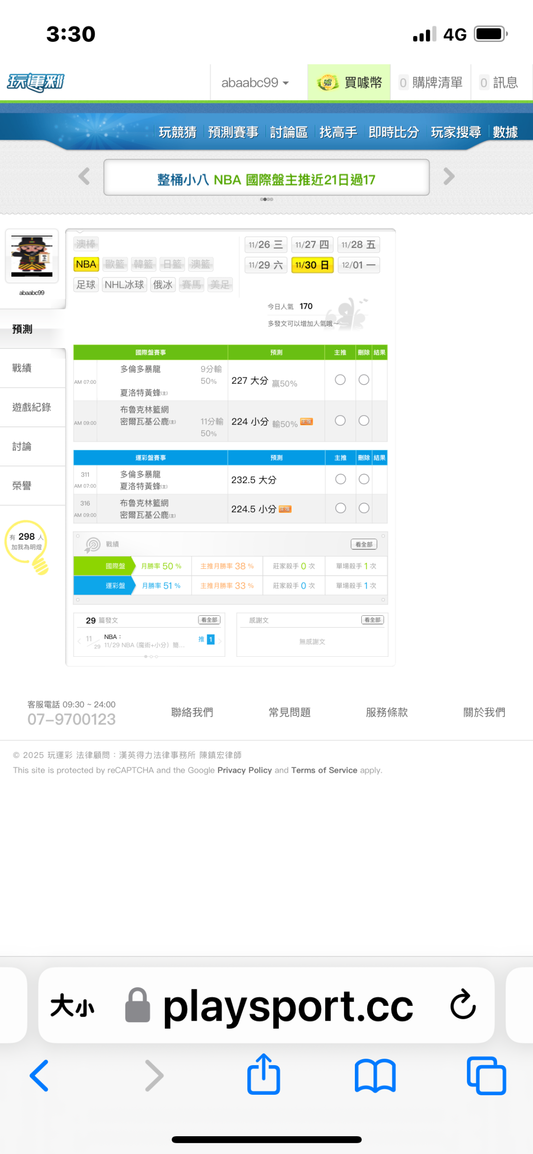
Task: Click 看全部 in the 戰績 section
Action: click(364, 544)
